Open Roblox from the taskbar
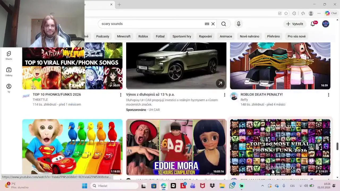The image size is (340, 191). pos(173,186)
